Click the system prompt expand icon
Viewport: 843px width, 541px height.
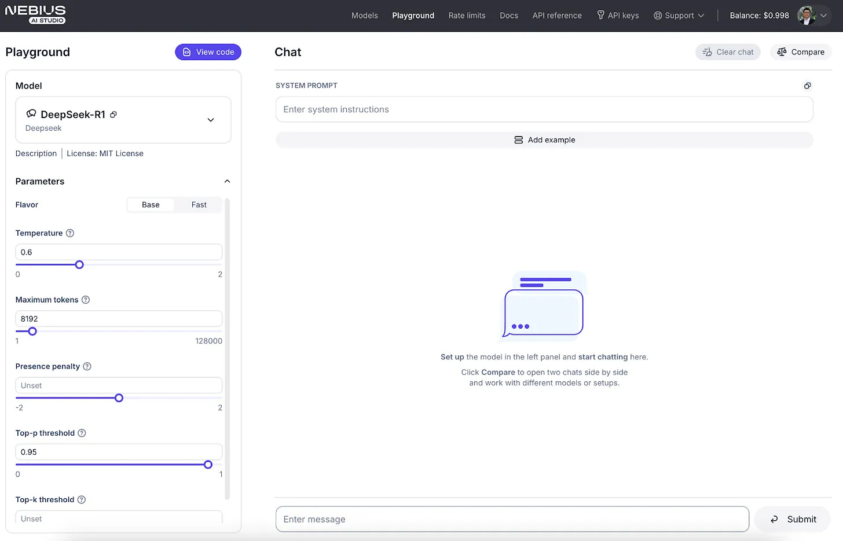[807, 86]
